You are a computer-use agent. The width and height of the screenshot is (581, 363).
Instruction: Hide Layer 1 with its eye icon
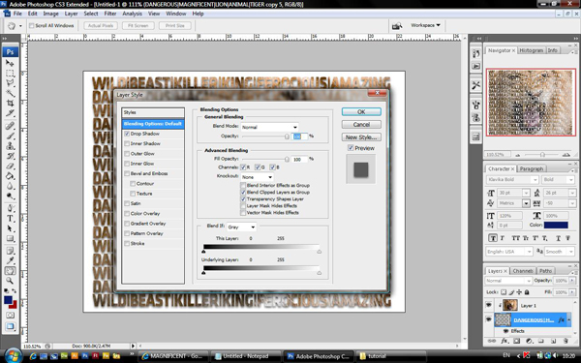(489, 305)
